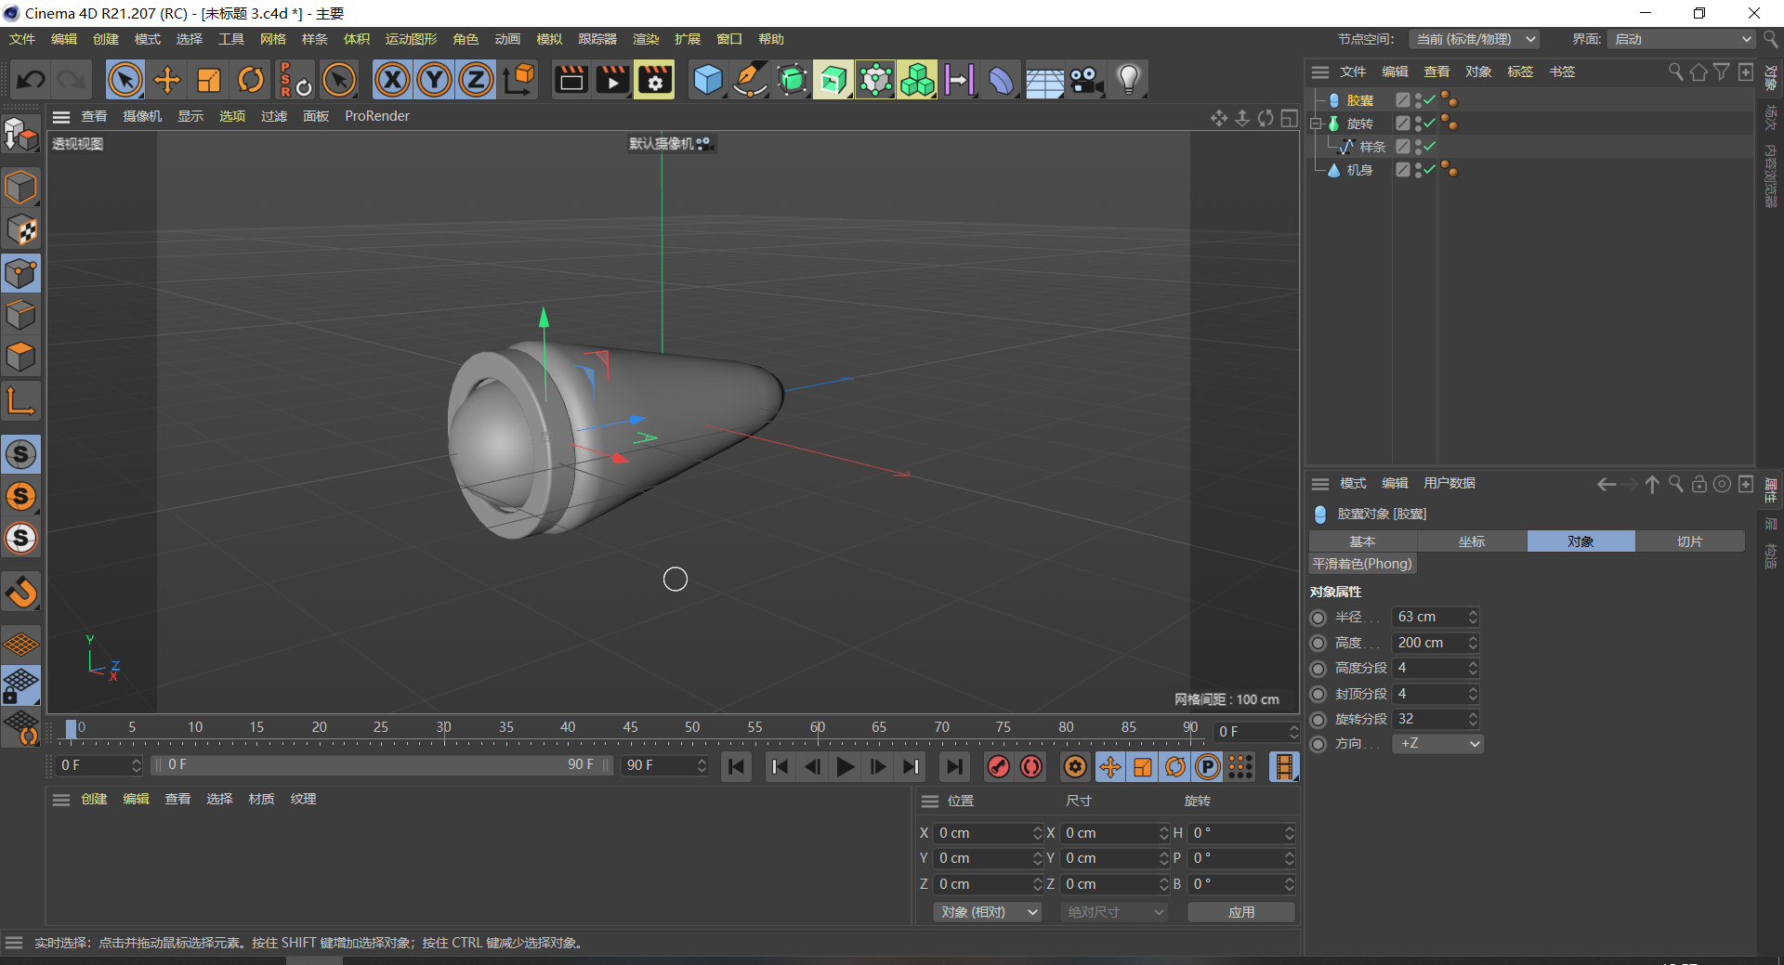This screenshot has width=1784, height=965.
Task: Click the light bulb Light object icon
Action: 1128,81
